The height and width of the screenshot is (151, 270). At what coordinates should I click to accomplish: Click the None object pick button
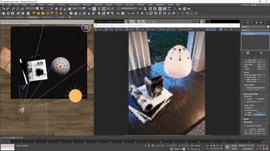tap(259, 115)
